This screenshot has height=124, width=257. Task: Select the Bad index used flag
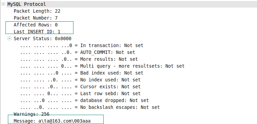(x=82, y=73)
